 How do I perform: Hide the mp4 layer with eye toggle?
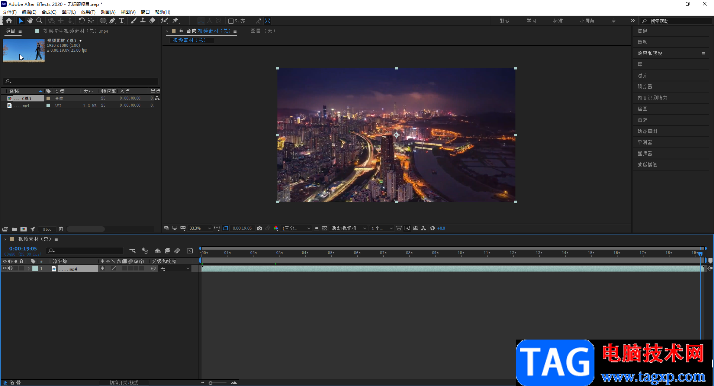[5, 268]
